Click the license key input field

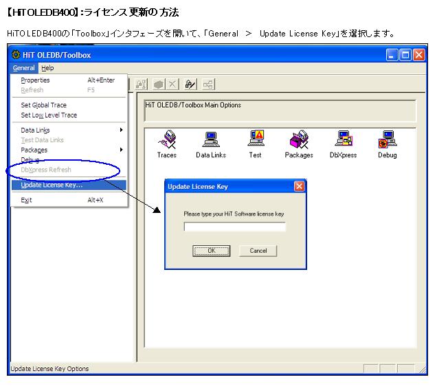[x=235, y=227]
